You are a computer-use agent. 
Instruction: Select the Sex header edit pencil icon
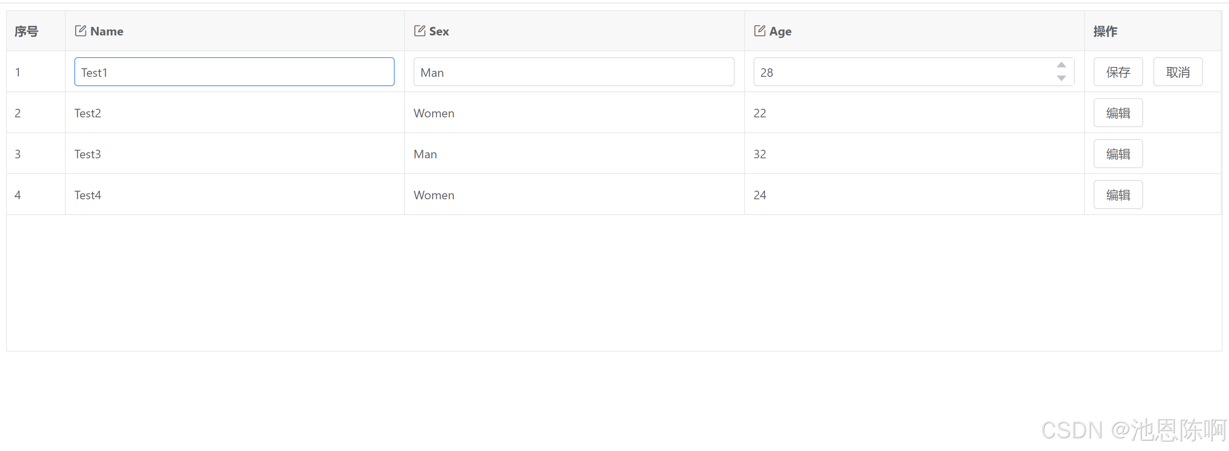[420, 30]
